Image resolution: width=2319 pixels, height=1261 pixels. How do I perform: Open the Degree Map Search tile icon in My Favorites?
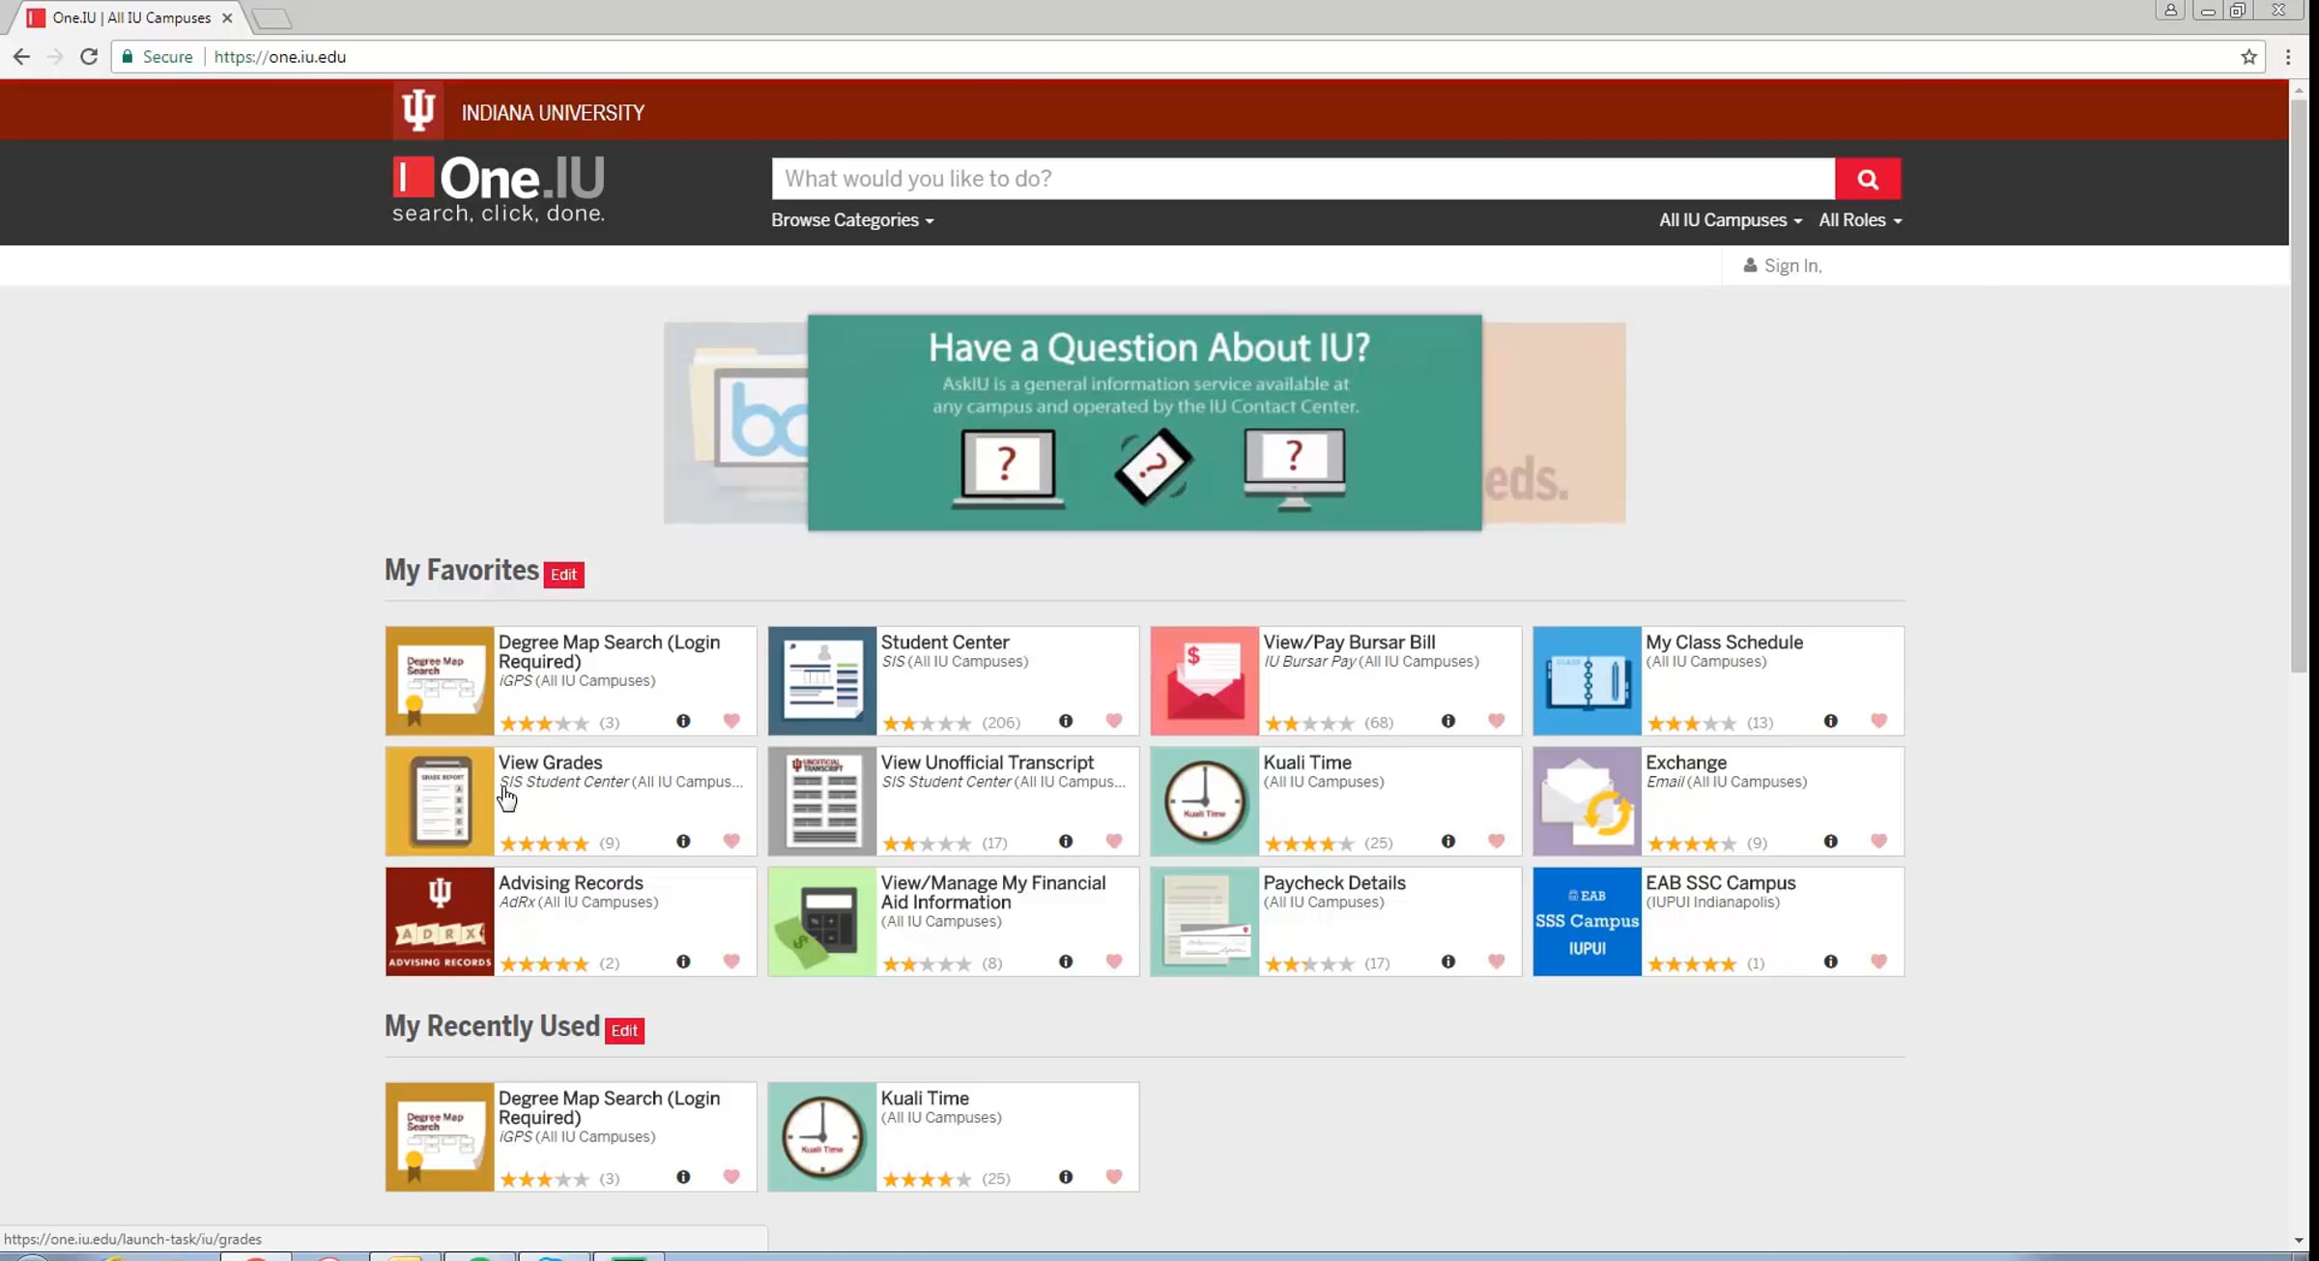(440, 680)
